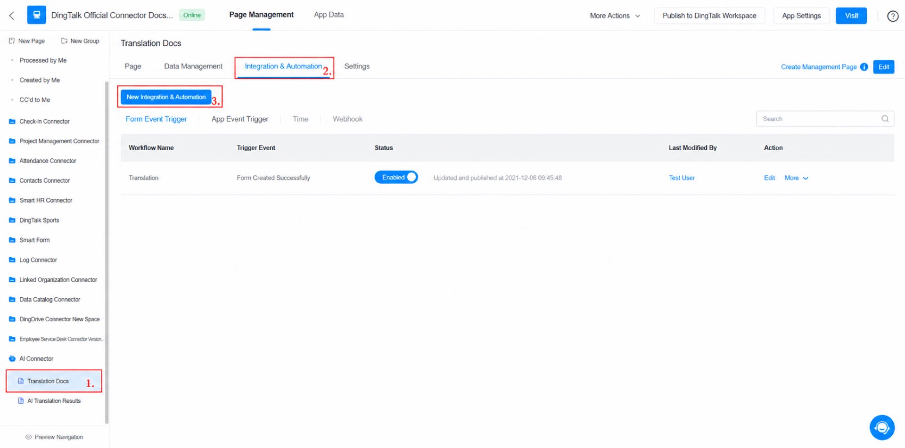Image resolution: width=905 pixels, height=448 pixels.
Task: Click the New Page icon
Action: coord(12,41)
